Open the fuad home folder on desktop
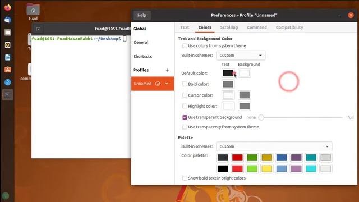 (33, 12)
